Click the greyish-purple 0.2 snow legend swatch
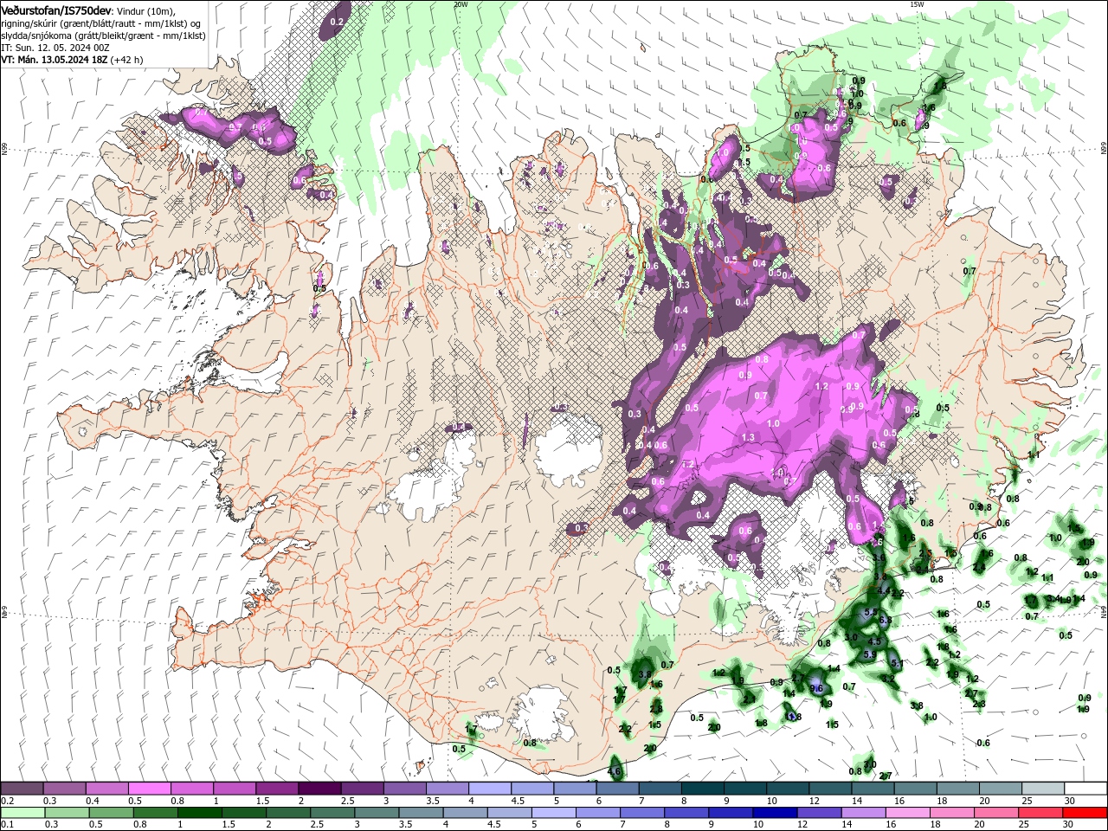 (x=22, y=789)
